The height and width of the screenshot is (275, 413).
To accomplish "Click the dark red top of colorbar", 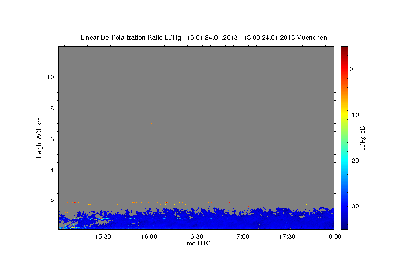I will 344,49.
